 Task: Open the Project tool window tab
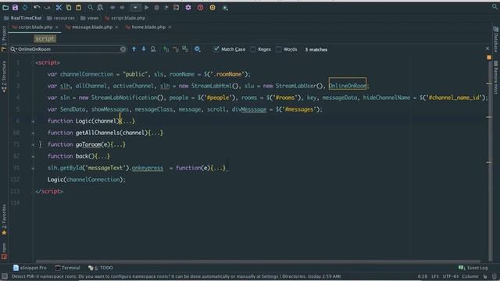4,38
